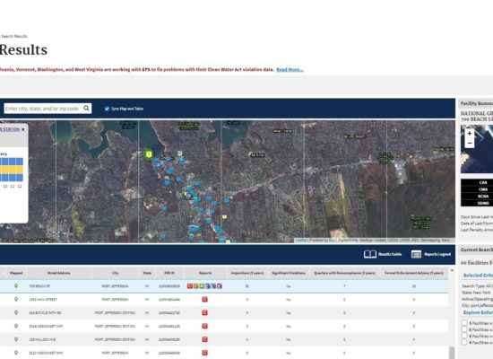Sort by the State column header
The height and width of the screenshot is (359, 493).
click(147, 273)
